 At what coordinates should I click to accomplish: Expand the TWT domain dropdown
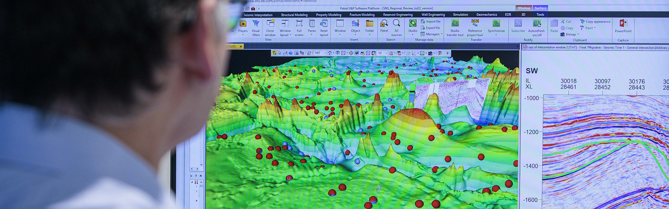pyautogui.click(x=325, y=53)
